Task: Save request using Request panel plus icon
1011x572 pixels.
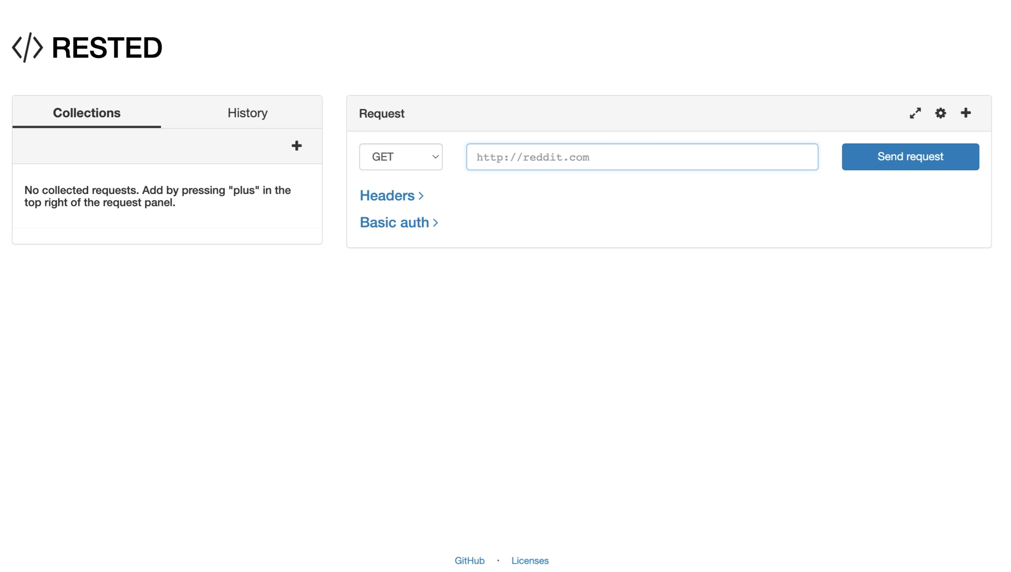Action: (x=966, y=113)
